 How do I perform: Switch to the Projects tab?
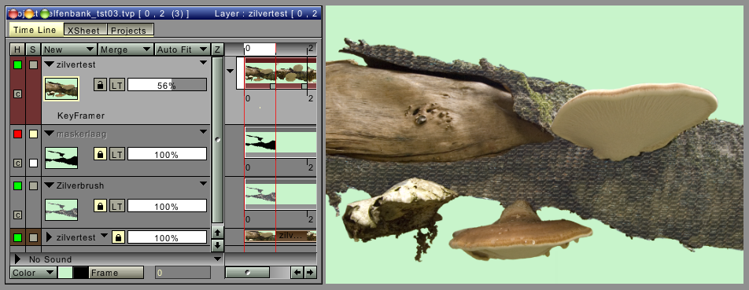tap(131, 30)
